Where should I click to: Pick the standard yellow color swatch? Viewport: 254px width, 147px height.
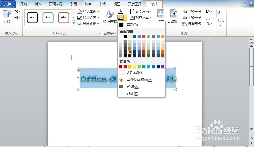(134, 67)
